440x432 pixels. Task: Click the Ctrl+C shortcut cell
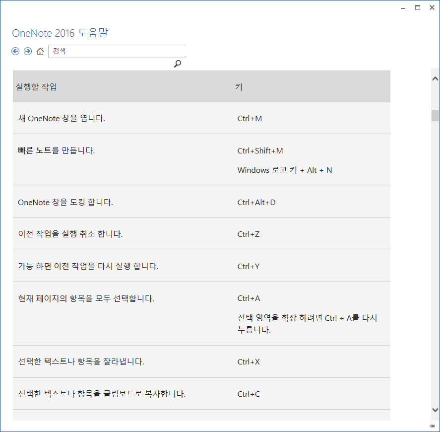[249, 394]
